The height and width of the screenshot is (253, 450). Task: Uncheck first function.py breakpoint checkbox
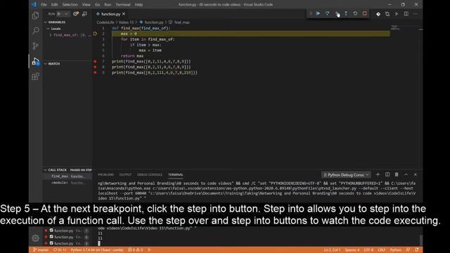pyautogui.click(x=51, y=231)
